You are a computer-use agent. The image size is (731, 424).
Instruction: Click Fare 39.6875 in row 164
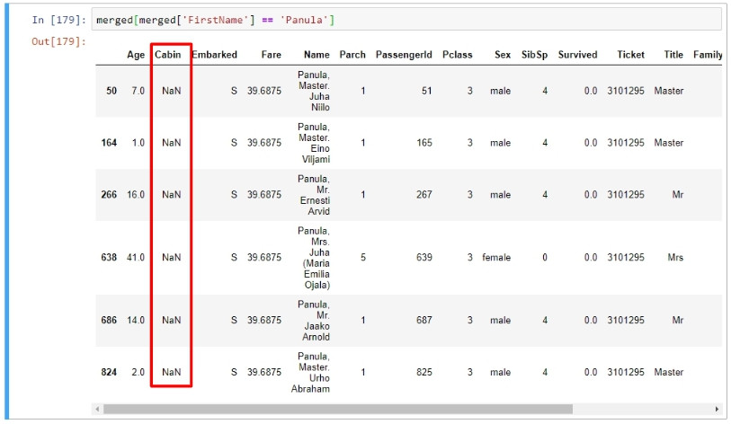264,143
